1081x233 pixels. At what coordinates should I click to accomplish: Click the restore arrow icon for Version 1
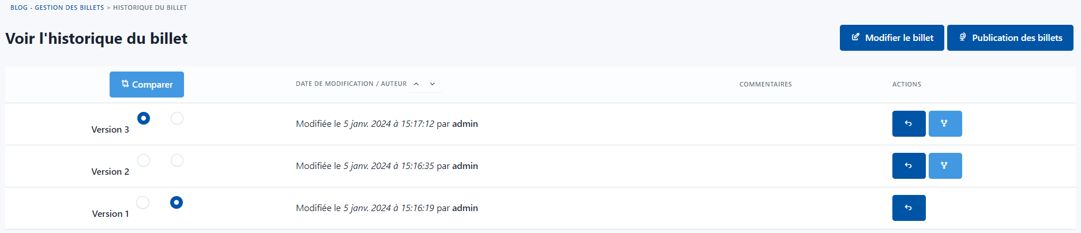[x=909, y=208]
